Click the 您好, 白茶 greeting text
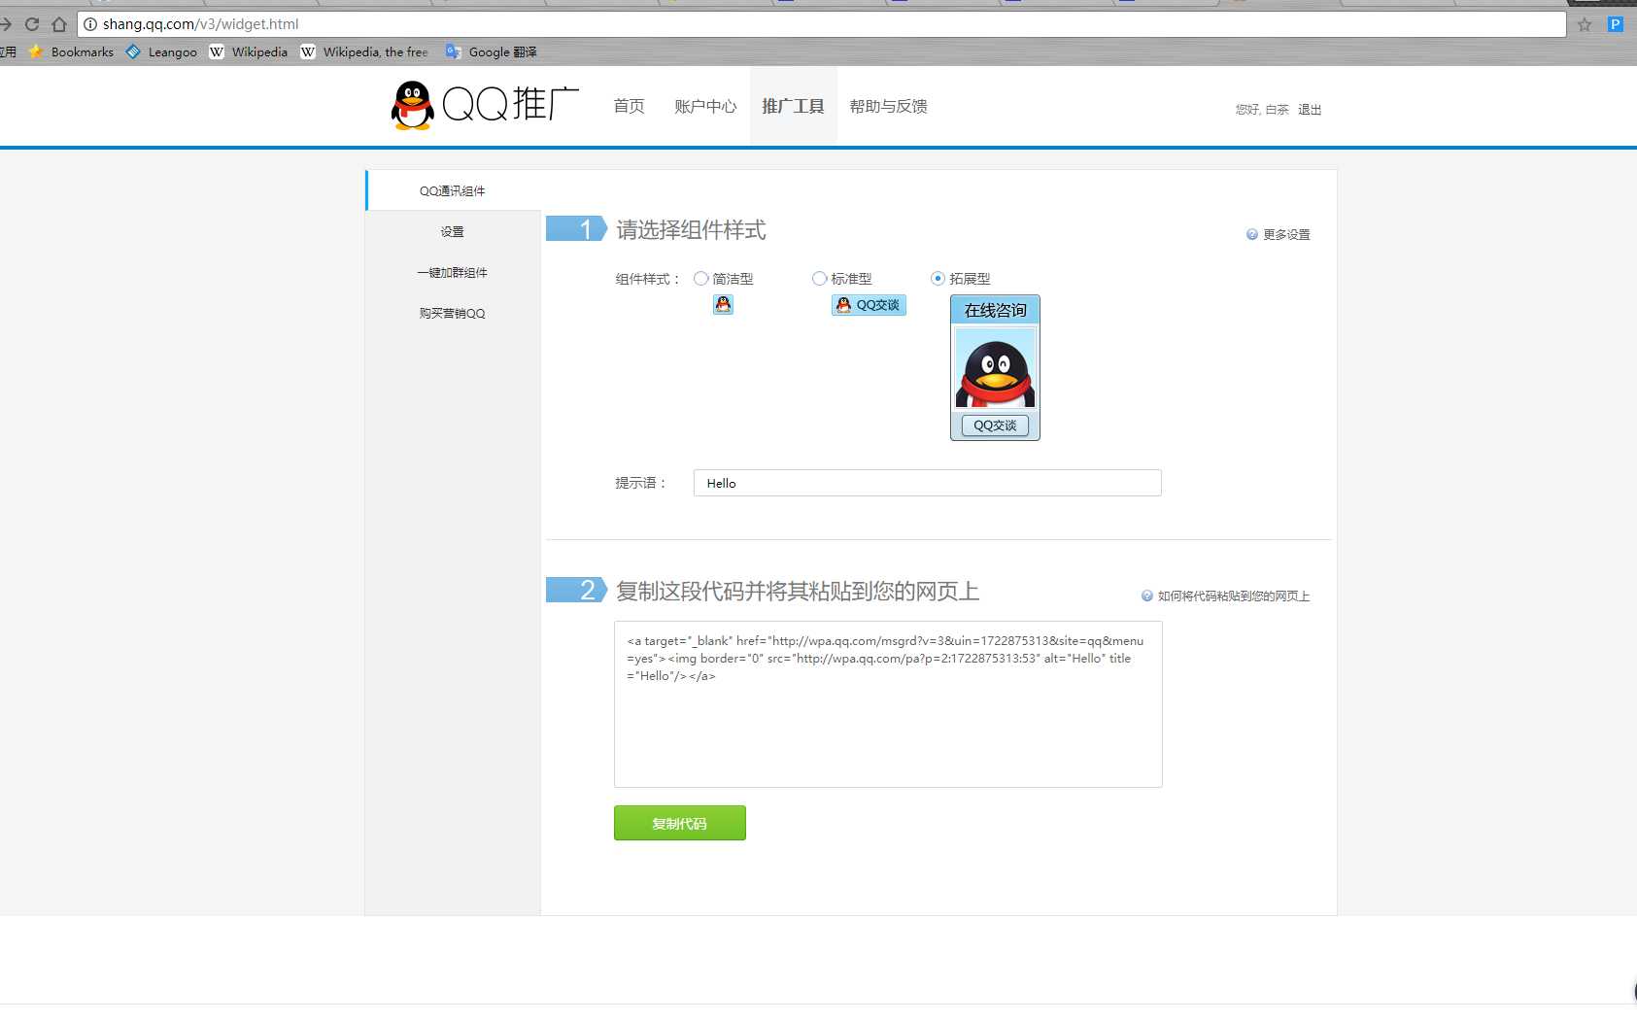1637x1022 pixels. (1262, 110)
